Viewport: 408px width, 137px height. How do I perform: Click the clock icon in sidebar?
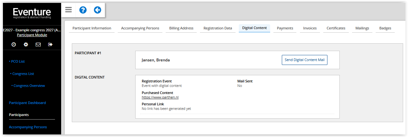[14, 45]
